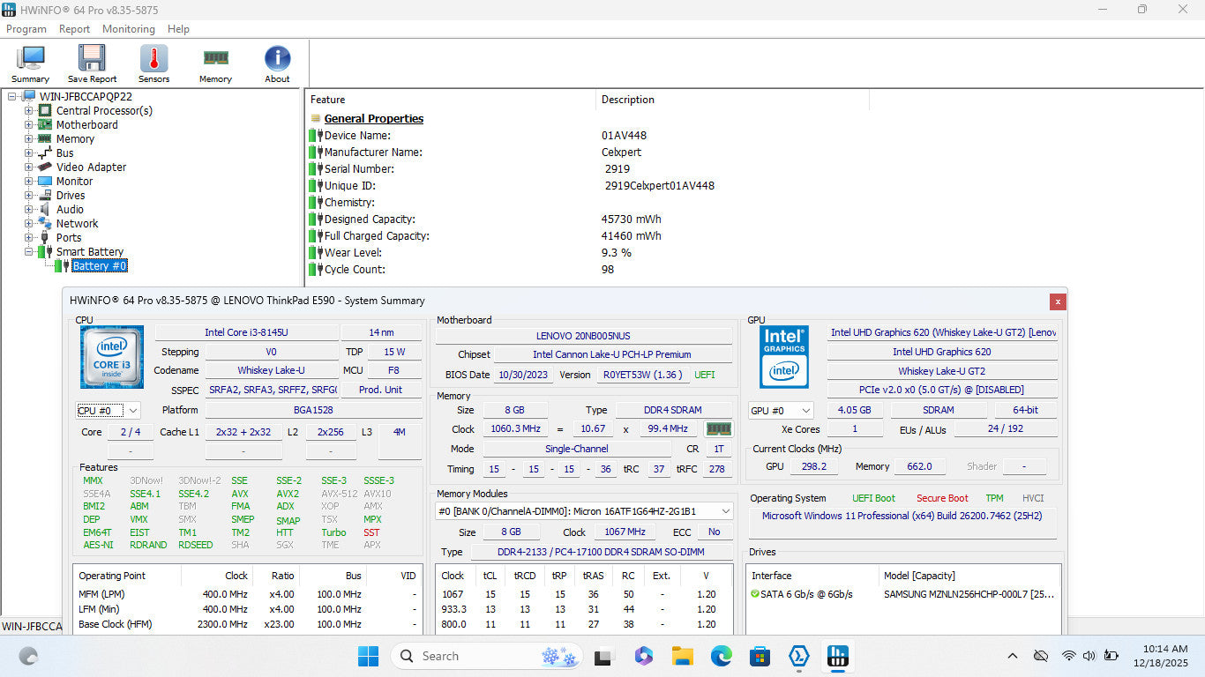Screen dimensions: 1205x677
Task: Click the Description column header
Action: tap(627, 100)
